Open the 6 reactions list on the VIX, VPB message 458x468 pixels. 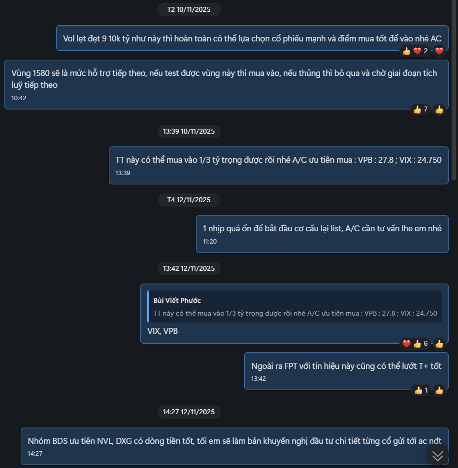(x=415, y=344)
